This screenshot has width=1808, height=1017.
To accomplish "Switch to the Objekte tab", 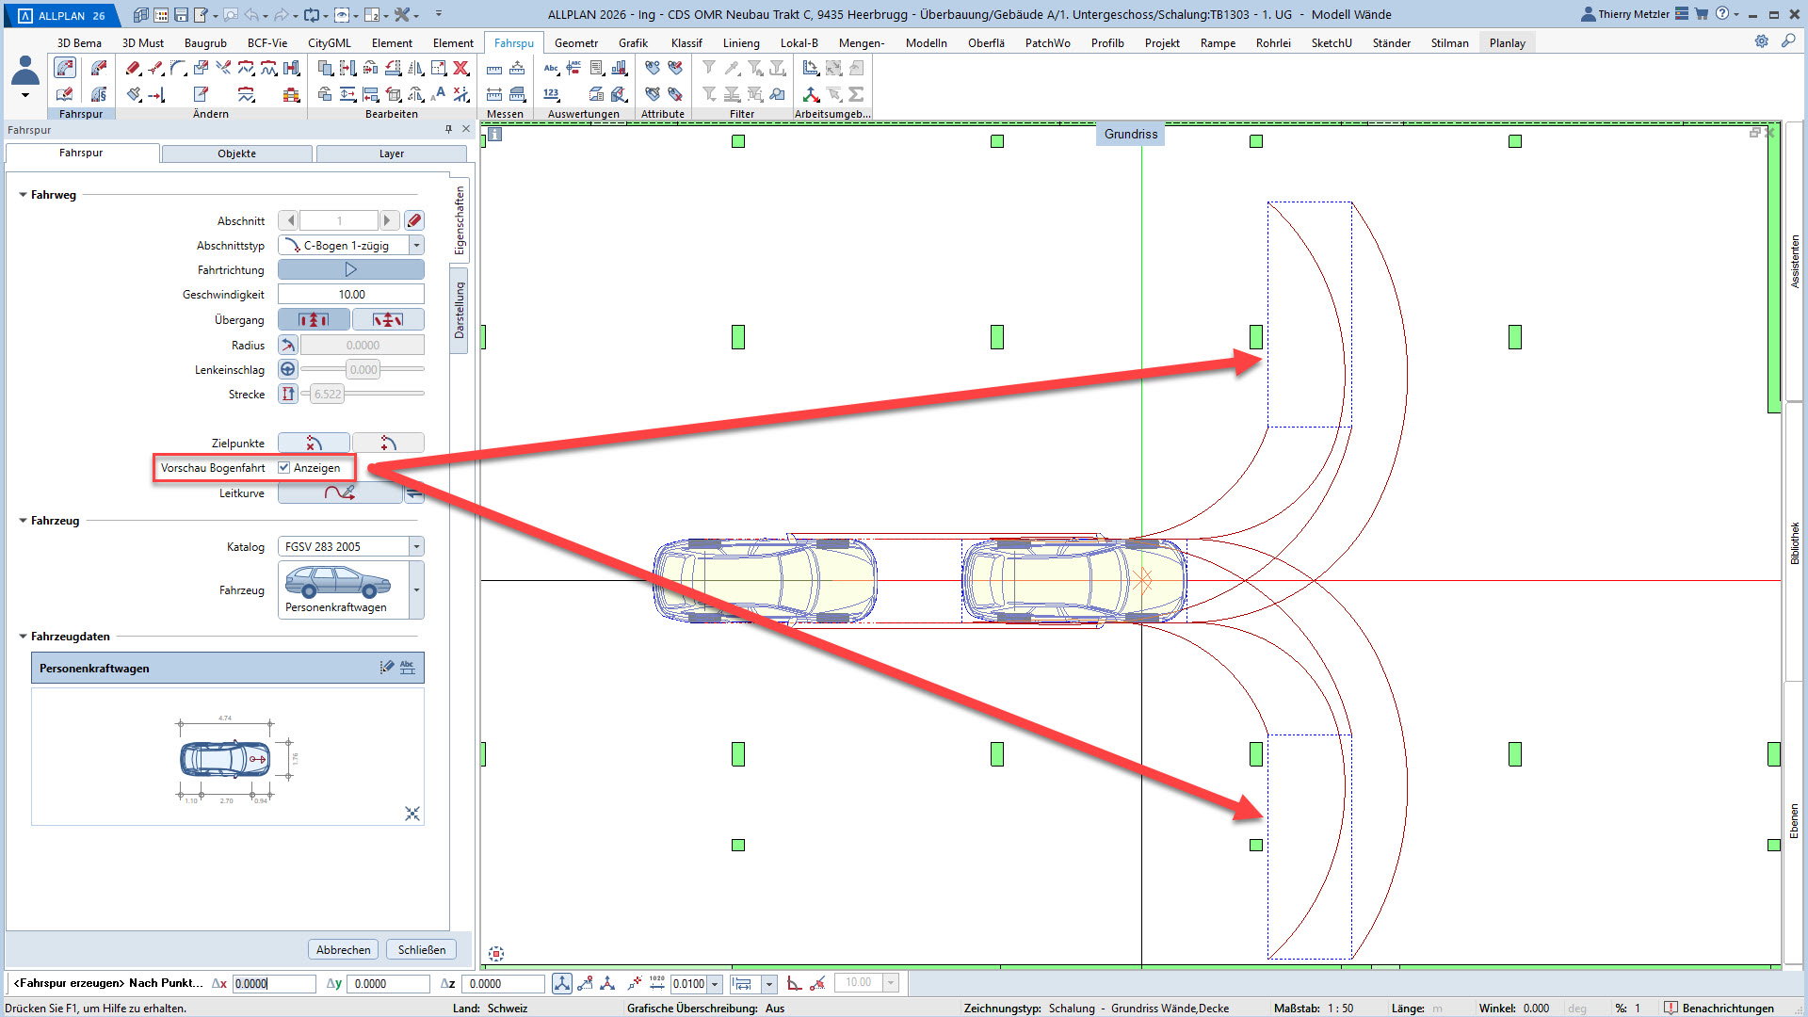I will point(236,153).
